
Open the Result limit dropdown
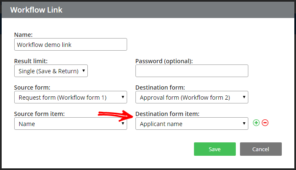51,71
